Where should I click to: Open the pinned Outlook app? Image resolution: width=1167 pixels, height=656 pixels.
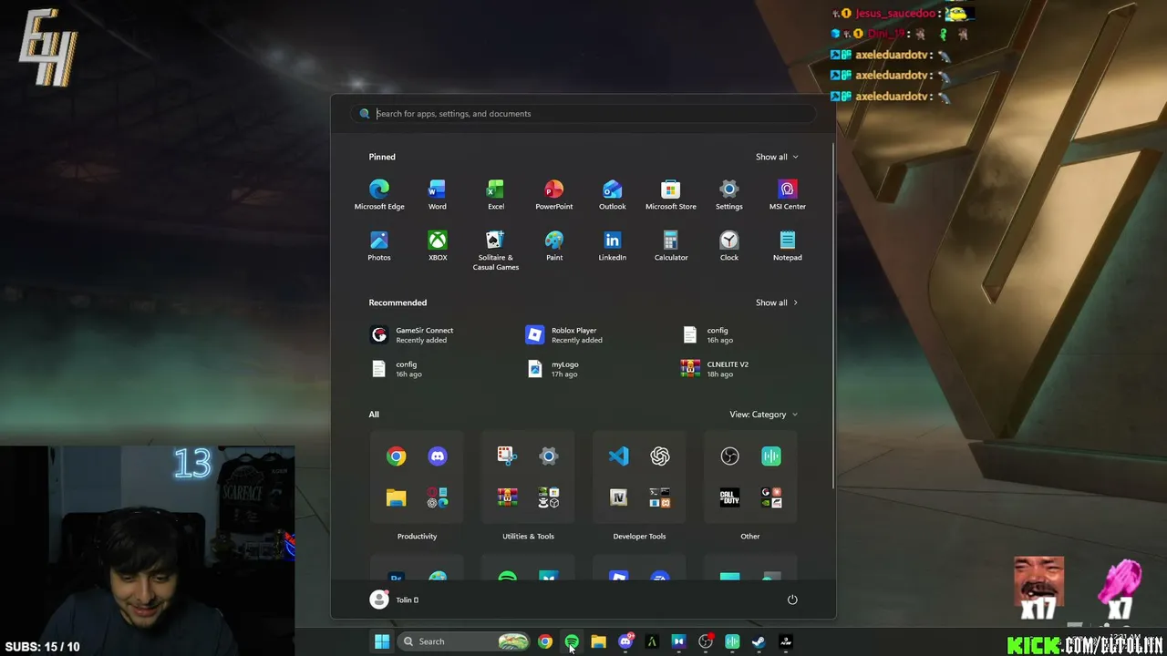coord(613,195)
